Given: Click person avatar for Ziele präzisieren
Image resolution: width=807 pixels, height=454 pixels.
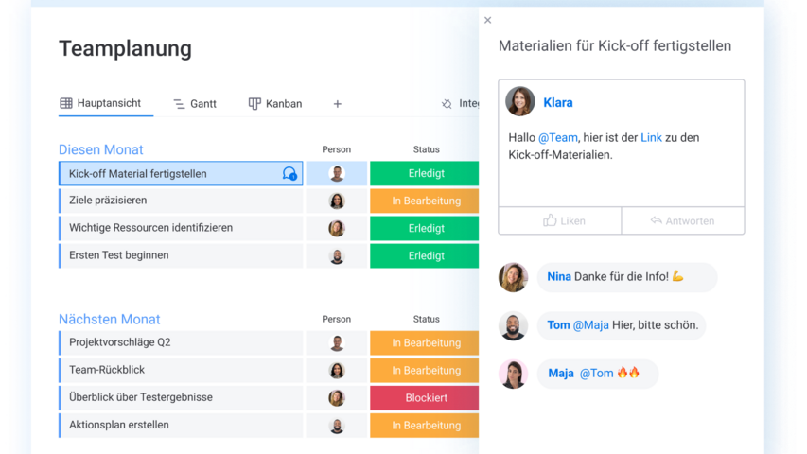Looking at the screenshot, I should pyautogui.click(x=337, y=201).
